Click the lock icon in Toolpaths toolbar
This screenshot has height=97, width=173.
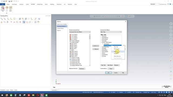[x=2, y=22]
